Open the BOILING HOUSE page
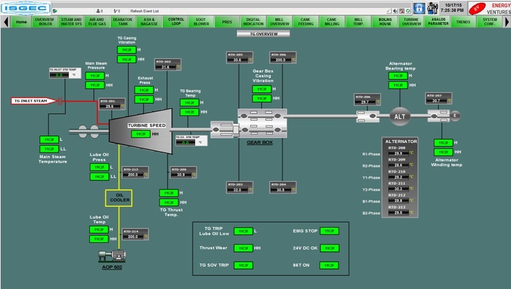Image resolution: width=511 pixels, height=289 pixels. (x=385, y=22)
